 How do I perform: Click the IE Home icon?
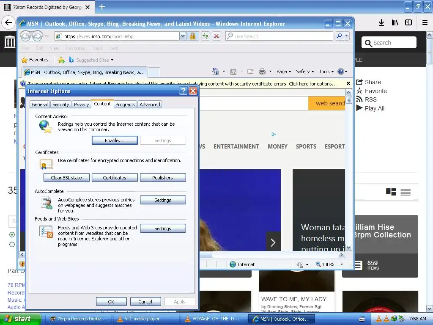(216, 72)
